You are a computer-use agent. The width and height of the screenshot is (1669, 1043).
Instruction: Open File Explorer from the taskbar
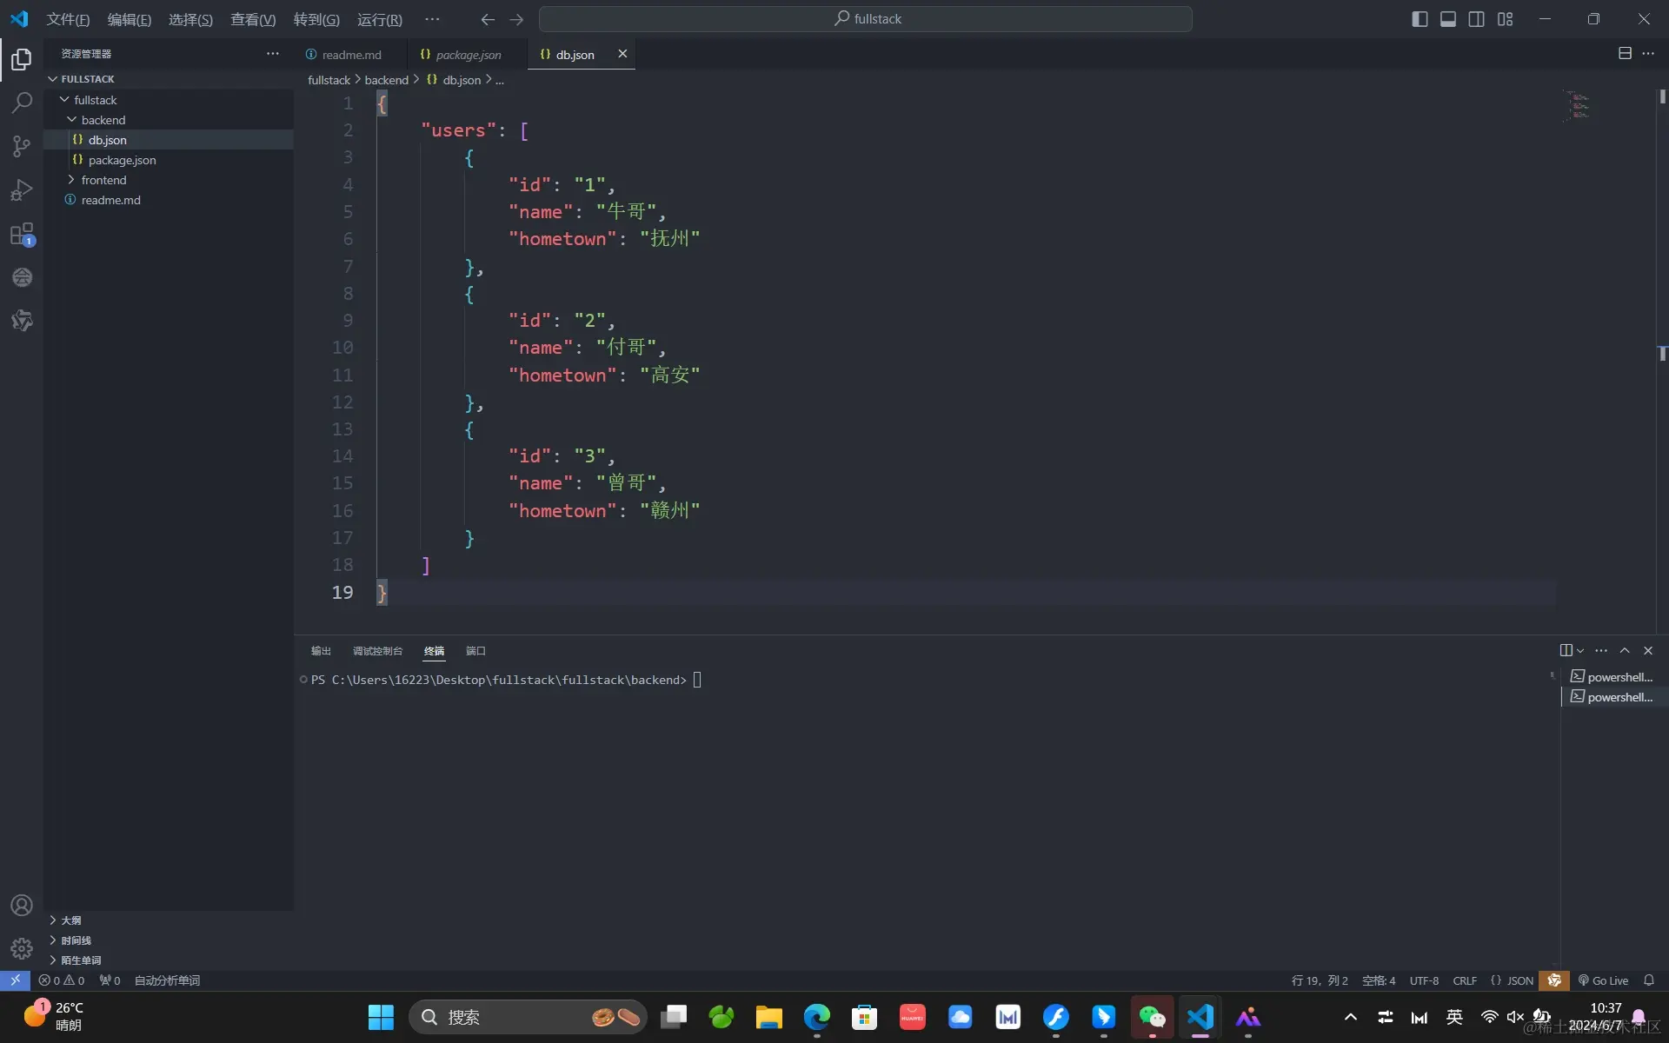(768, 1017)
